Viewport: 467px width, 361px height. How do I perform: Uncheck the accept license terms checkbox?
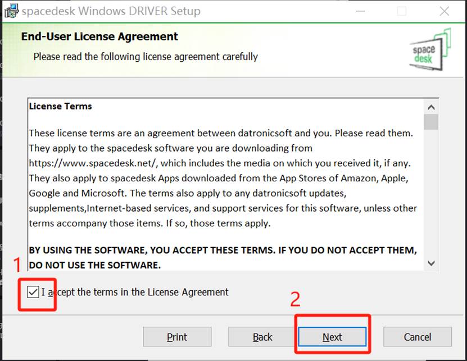[x=33, y=292]
